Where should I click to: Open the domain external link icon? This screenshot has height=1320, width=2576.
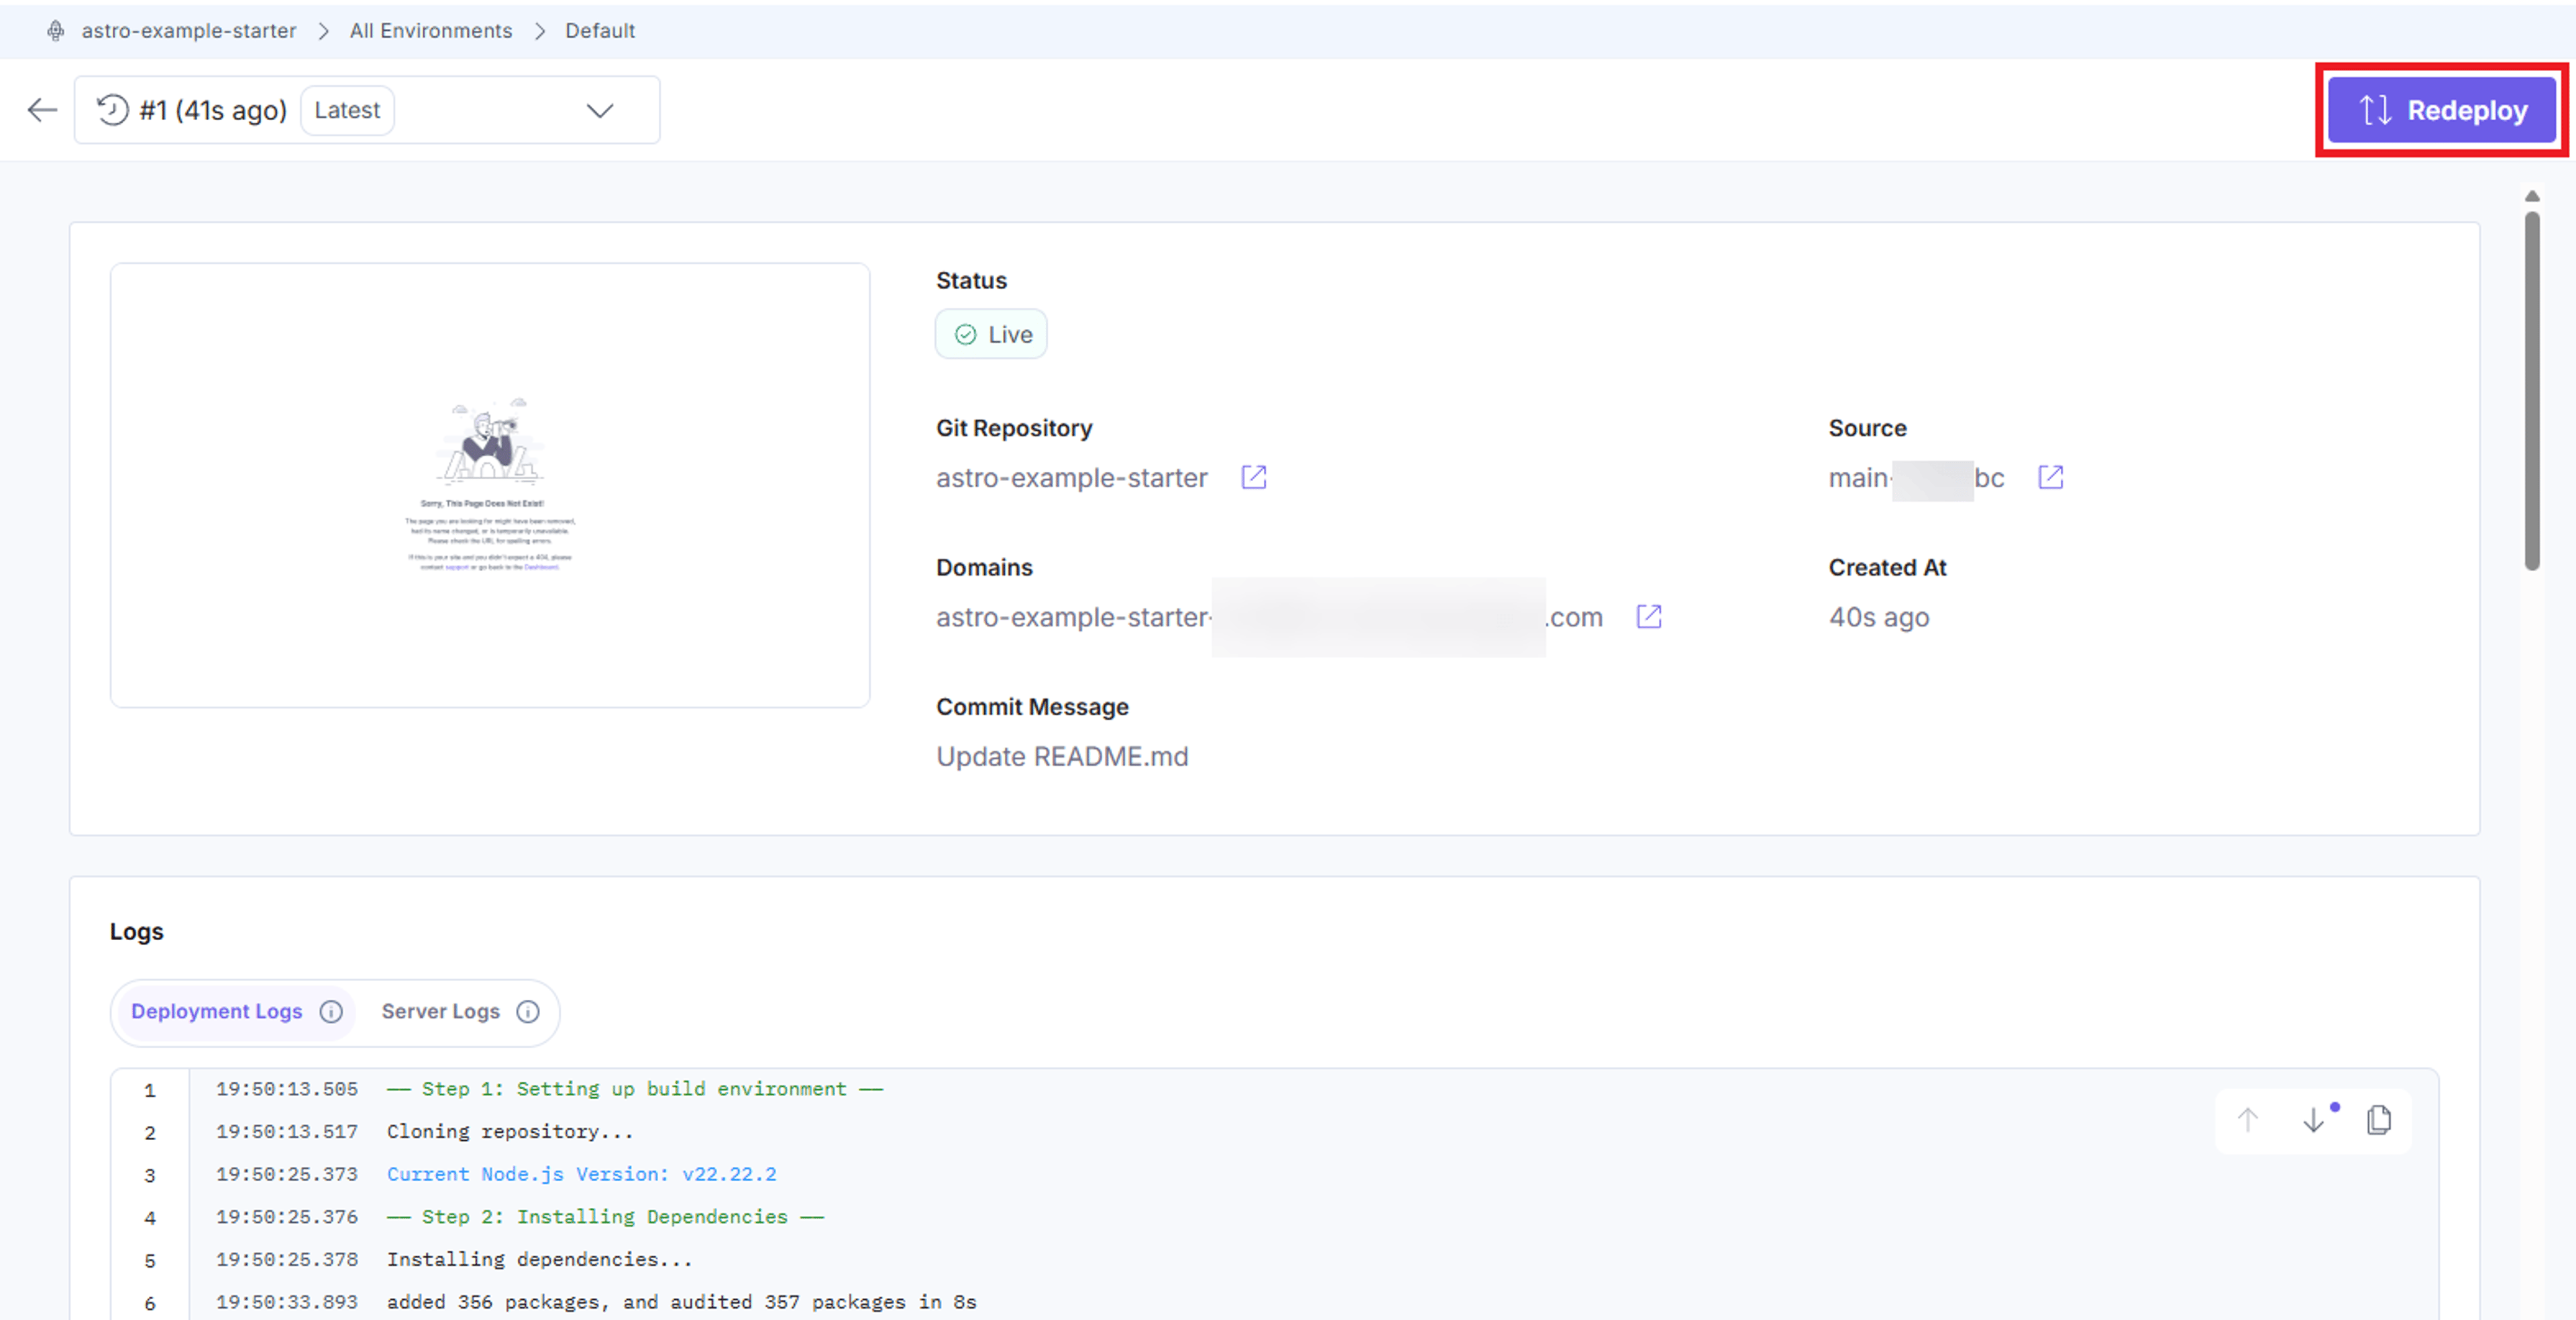(1648, 616)
